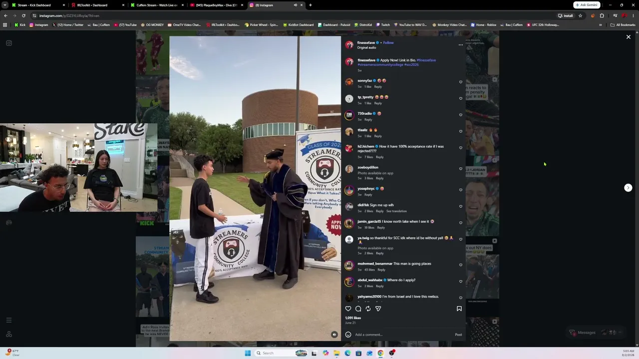The image size is (639, 359).
Task: Open the OG MONKEY bookmark
Action: point(152,25)
